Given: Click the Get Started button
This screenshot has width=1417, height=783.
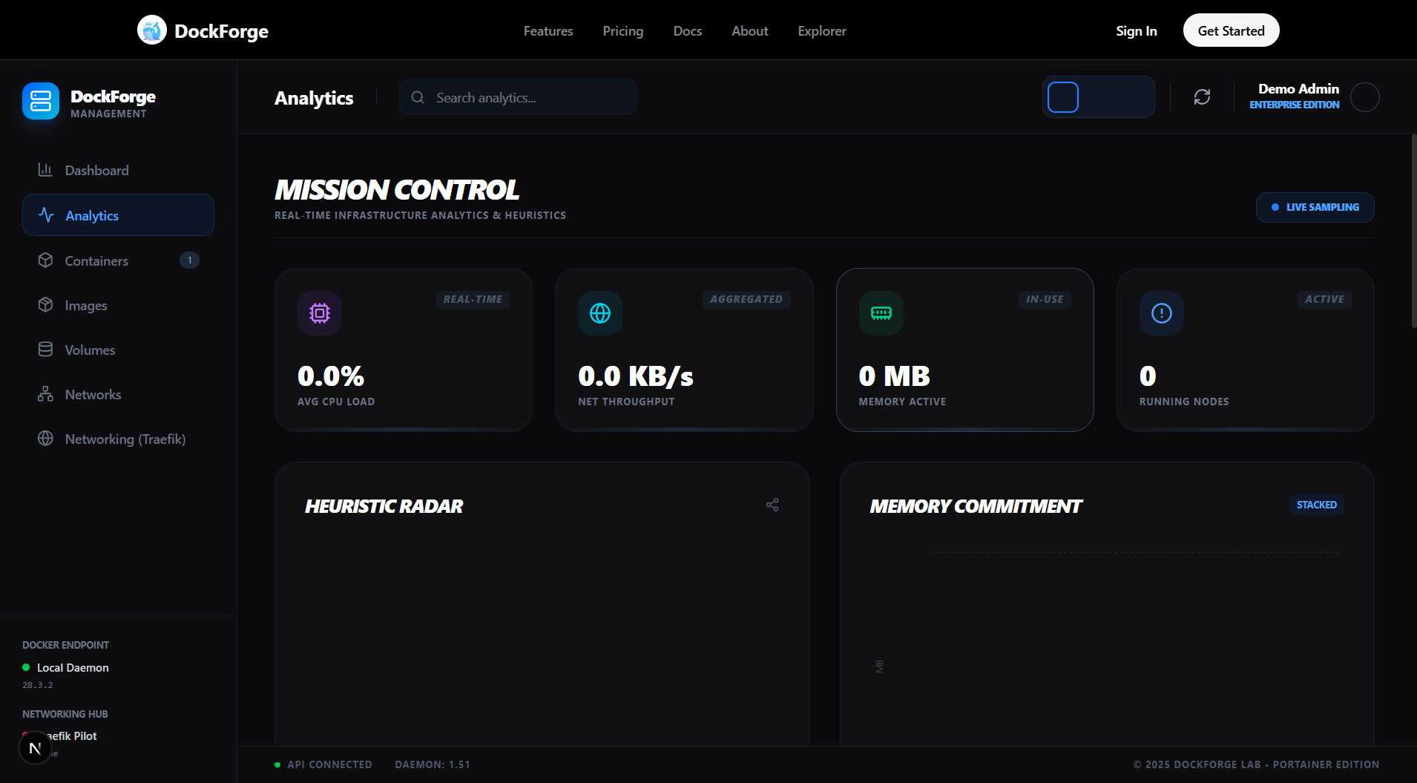Looking at the screenshot, I should pos(1230,30).
